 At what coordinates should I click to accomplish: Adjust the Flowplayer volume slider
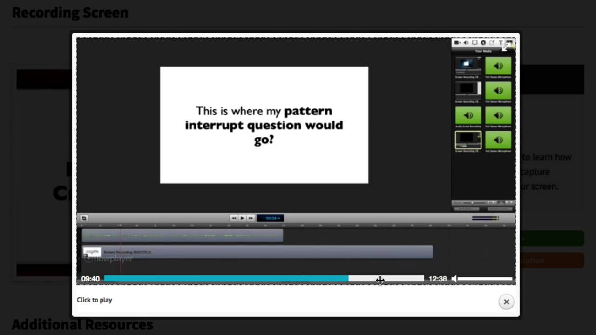485,279
